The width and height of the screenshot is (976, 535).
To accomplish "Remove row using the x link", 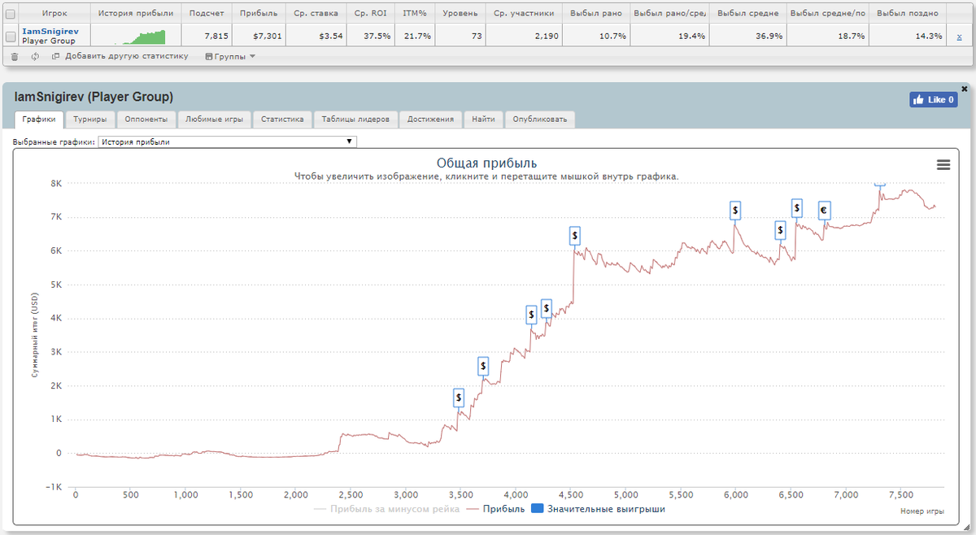I will coord(960,36).
